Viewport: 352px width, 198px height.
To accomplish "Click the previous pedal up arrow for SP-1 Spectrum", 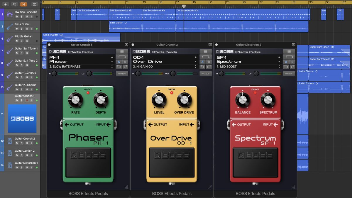I will [279, 57].
